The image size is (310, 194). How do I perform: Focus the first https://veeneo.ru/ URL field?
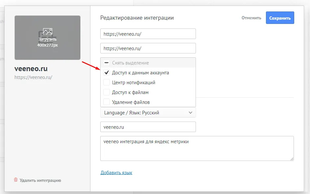(148, 34)
